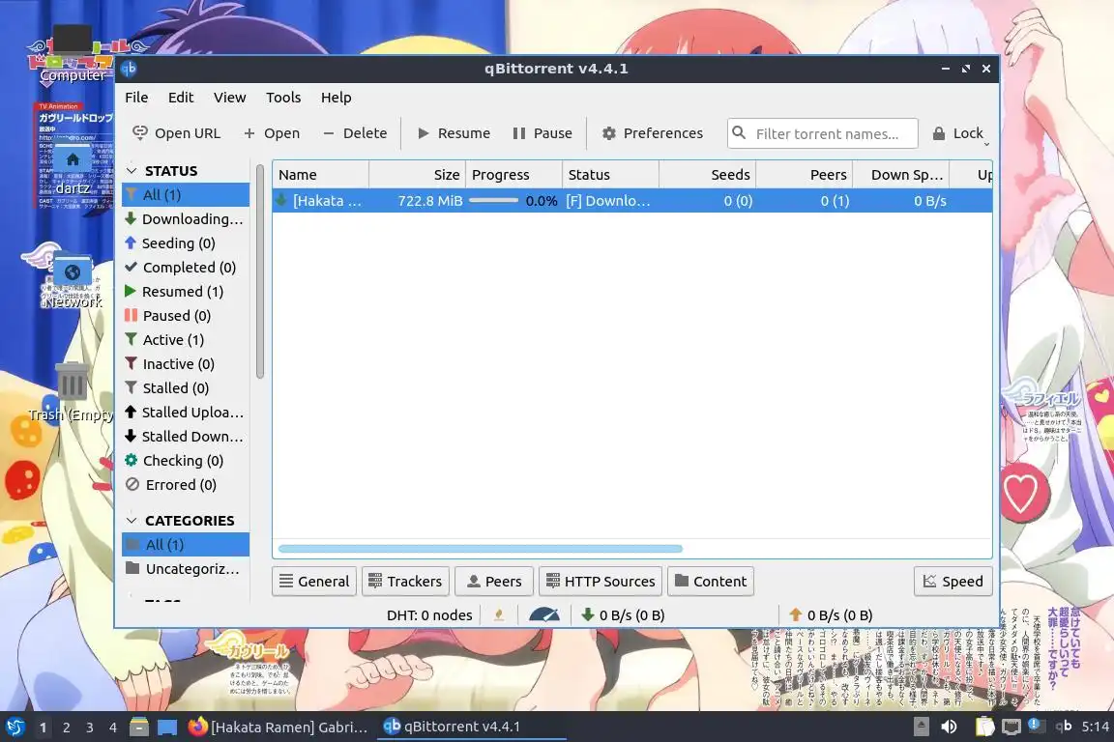
Task: Click DHT: 0 nodes status text
Action: (x=429, y=615)
